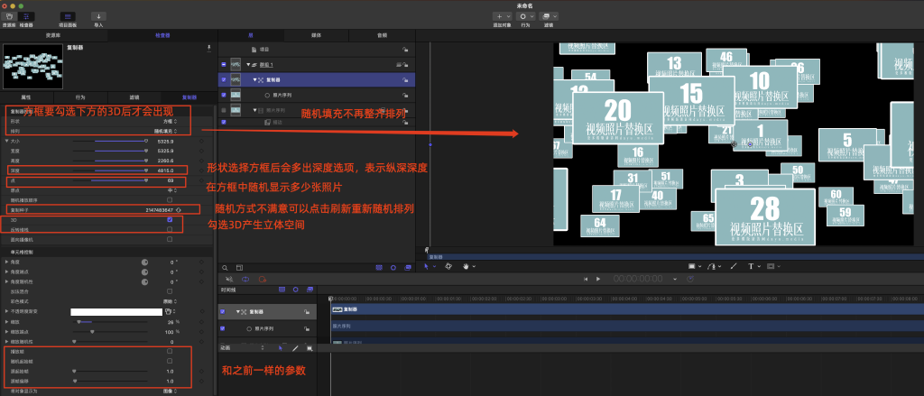This screenshot has width=924, height=396.
Task: Open the 资源库 Library toolbar button
Action: 8,16
